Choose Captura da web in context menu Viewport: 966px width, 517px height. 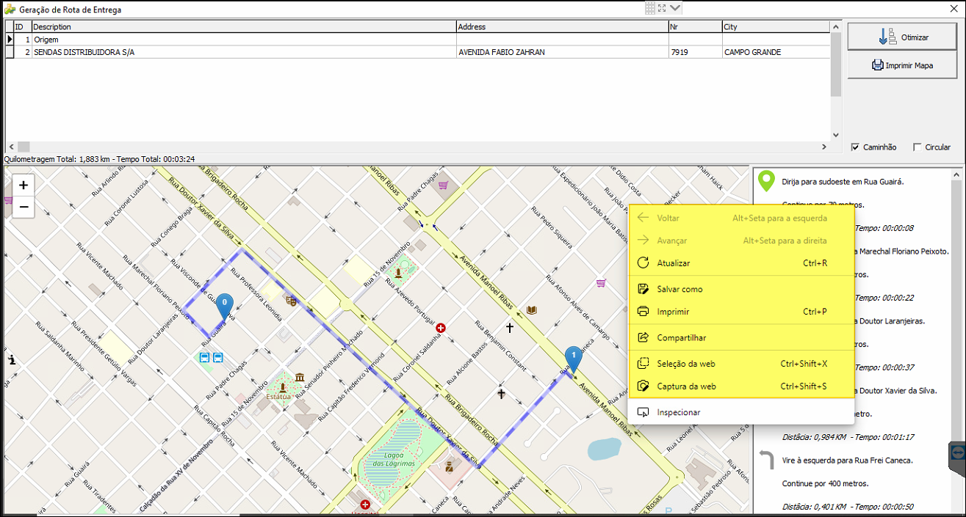tap(741, 386)
